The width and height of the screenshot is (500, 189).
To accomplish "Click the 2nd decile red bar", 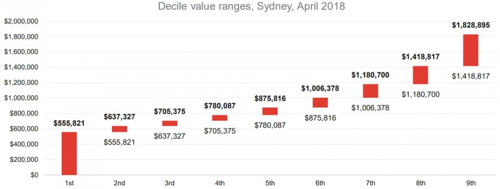I will tap(119, 129).
